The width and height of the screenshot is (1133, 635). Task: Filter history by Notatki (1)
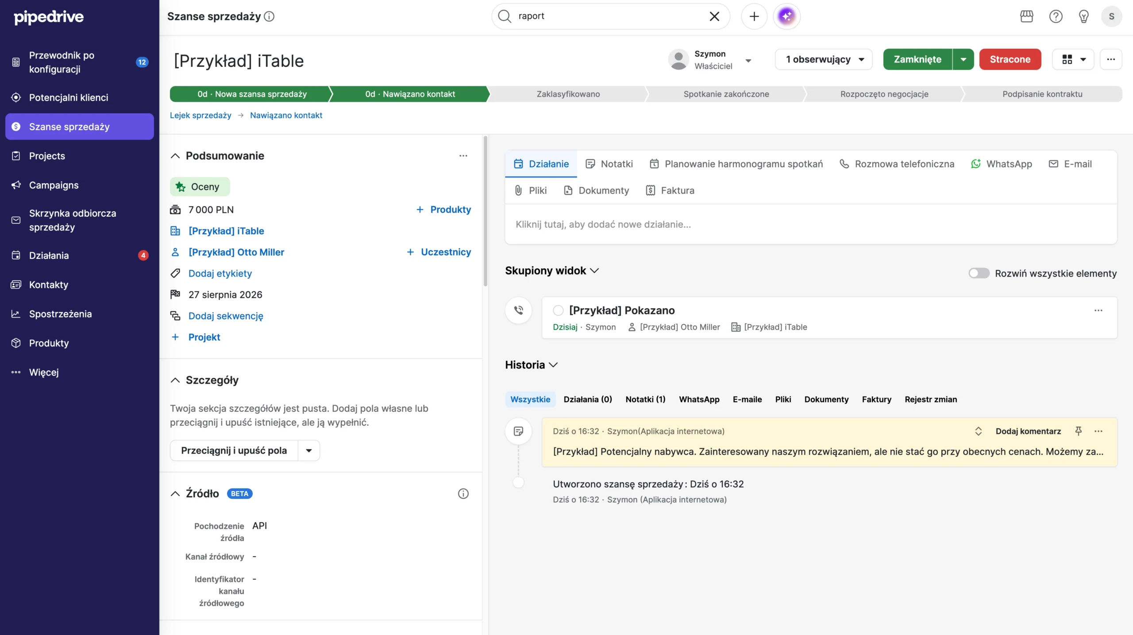point(645,400)
